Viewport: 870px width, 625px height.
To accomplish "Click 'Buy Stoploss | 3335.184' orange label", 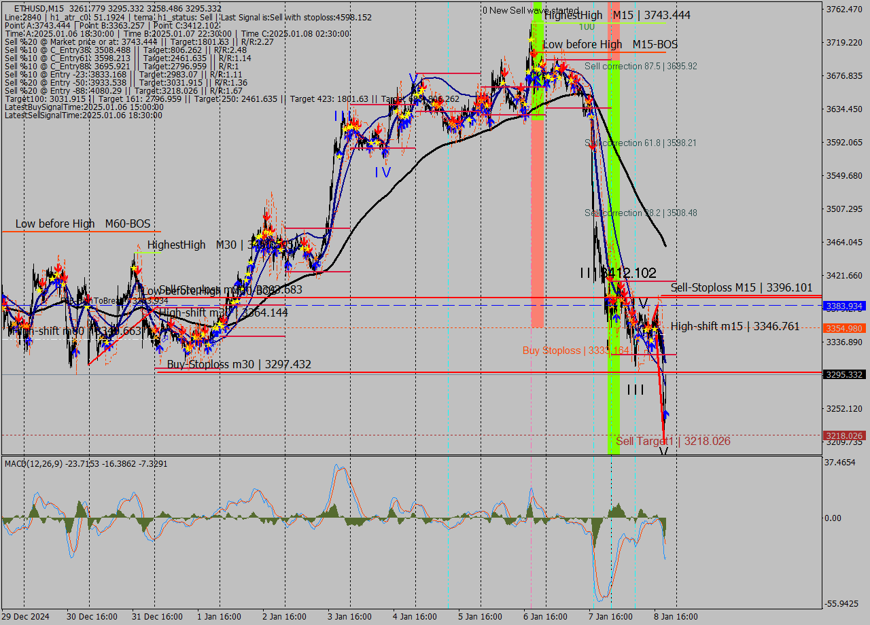I will pyautogui.click(x=576, y=351).
